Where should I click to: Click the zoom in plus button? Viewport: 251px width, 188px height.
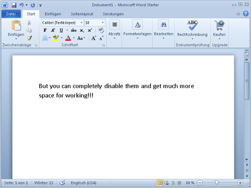coord(240,183)
